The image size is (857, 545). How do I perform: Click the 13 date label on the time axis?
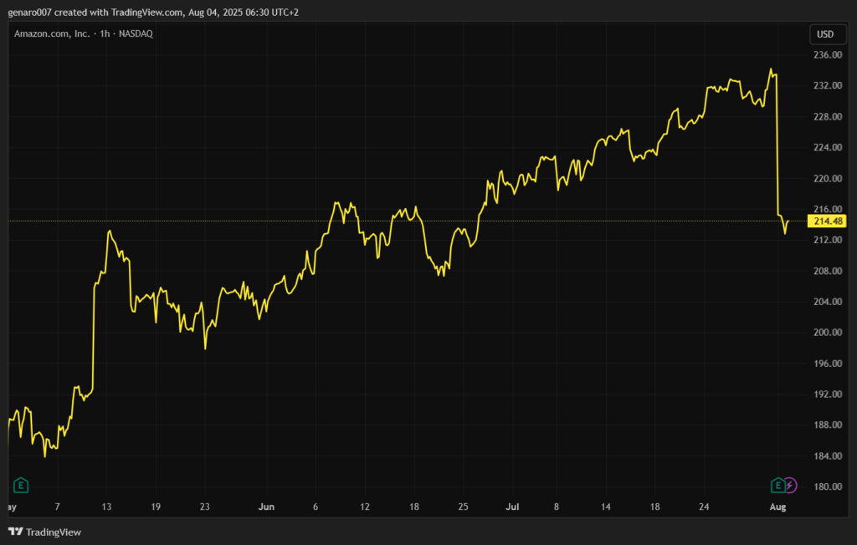(x=106, y=507)
